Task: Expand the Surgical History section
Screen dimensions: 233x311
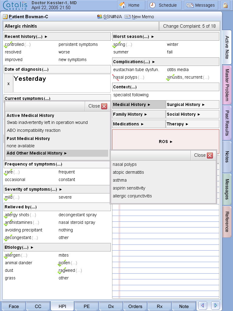Action: (193, 104)
